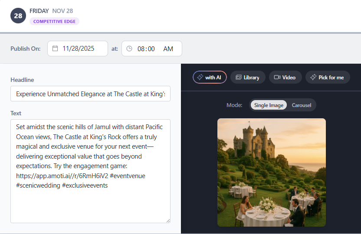Click the calendar icon in date field
The image size is (361, 234).
tap(55, 49)
